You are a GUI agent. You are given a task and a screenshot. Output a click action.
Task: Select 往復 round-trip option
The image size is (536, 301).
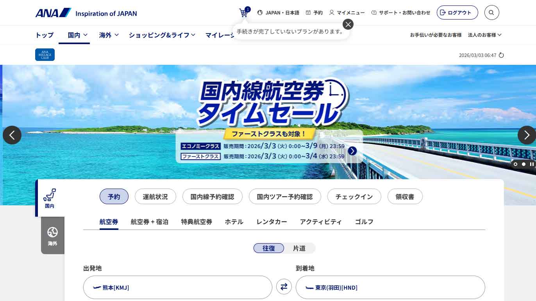(269, 248)
